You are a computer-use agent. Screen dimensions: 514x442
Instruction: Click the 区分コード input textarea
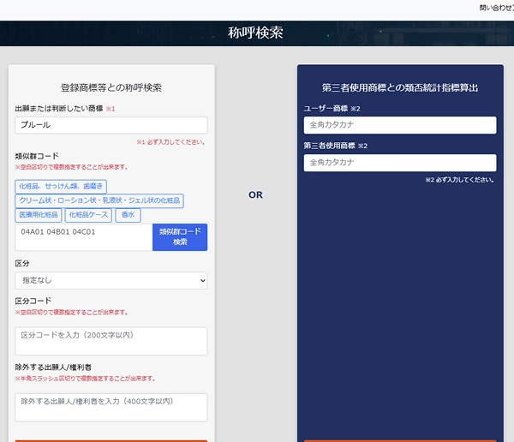111,340
